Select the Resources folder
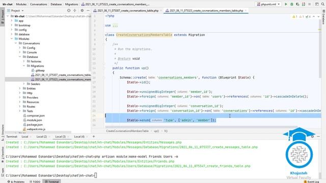 coord(33,102)
